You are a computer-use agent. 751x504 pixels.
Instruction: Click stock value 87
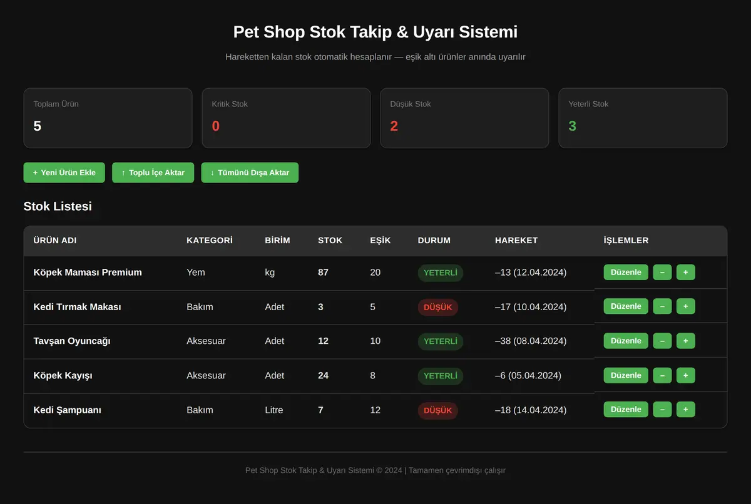(323, 273)
